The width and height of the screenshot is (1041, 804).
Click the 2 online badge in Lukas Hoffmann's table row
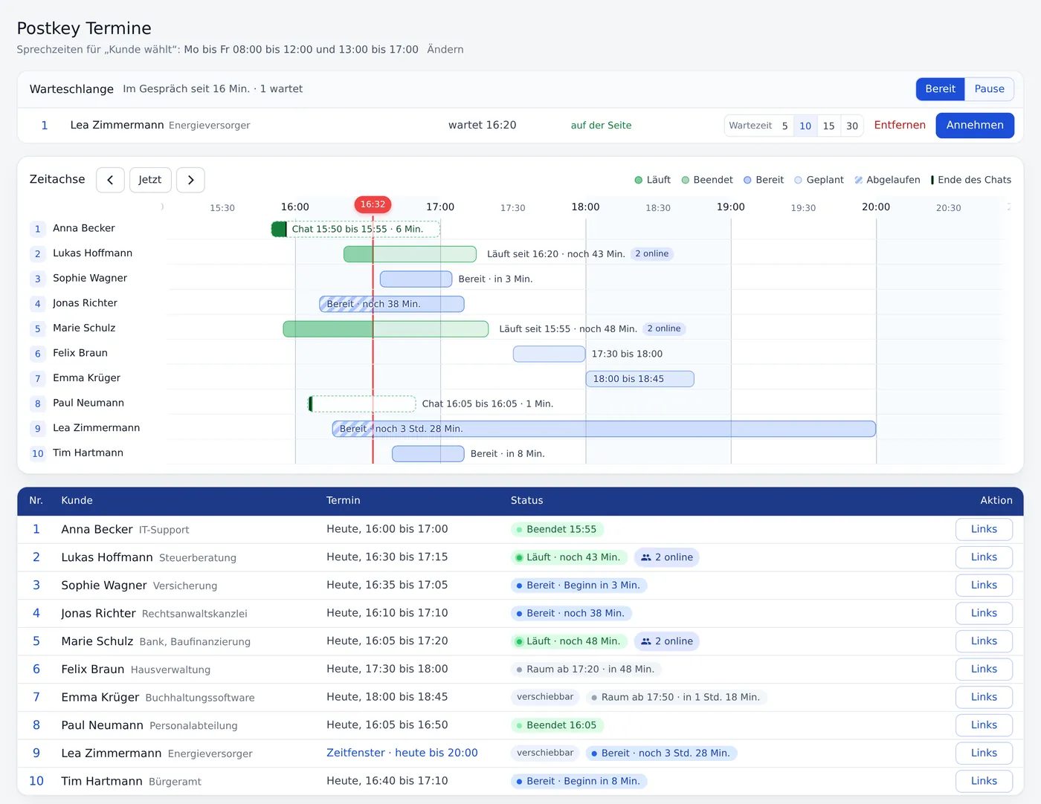(666, 557)
